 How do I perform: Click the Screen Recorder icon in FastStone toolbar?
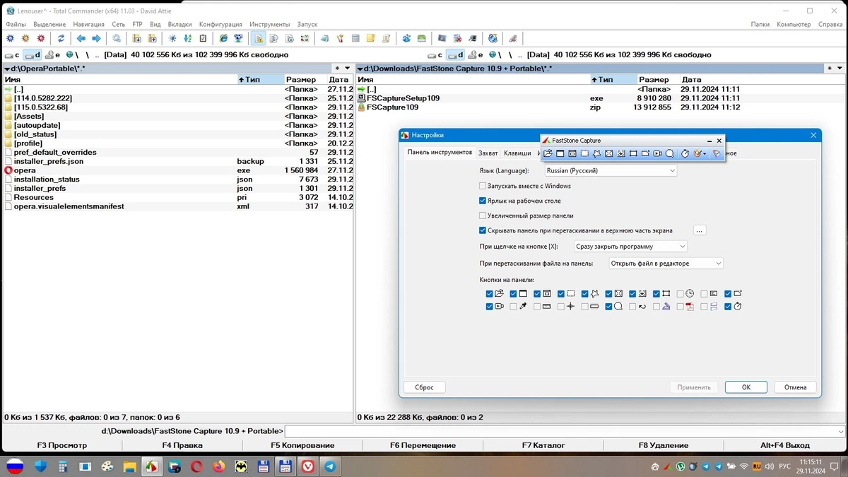(x=657, y=153)
